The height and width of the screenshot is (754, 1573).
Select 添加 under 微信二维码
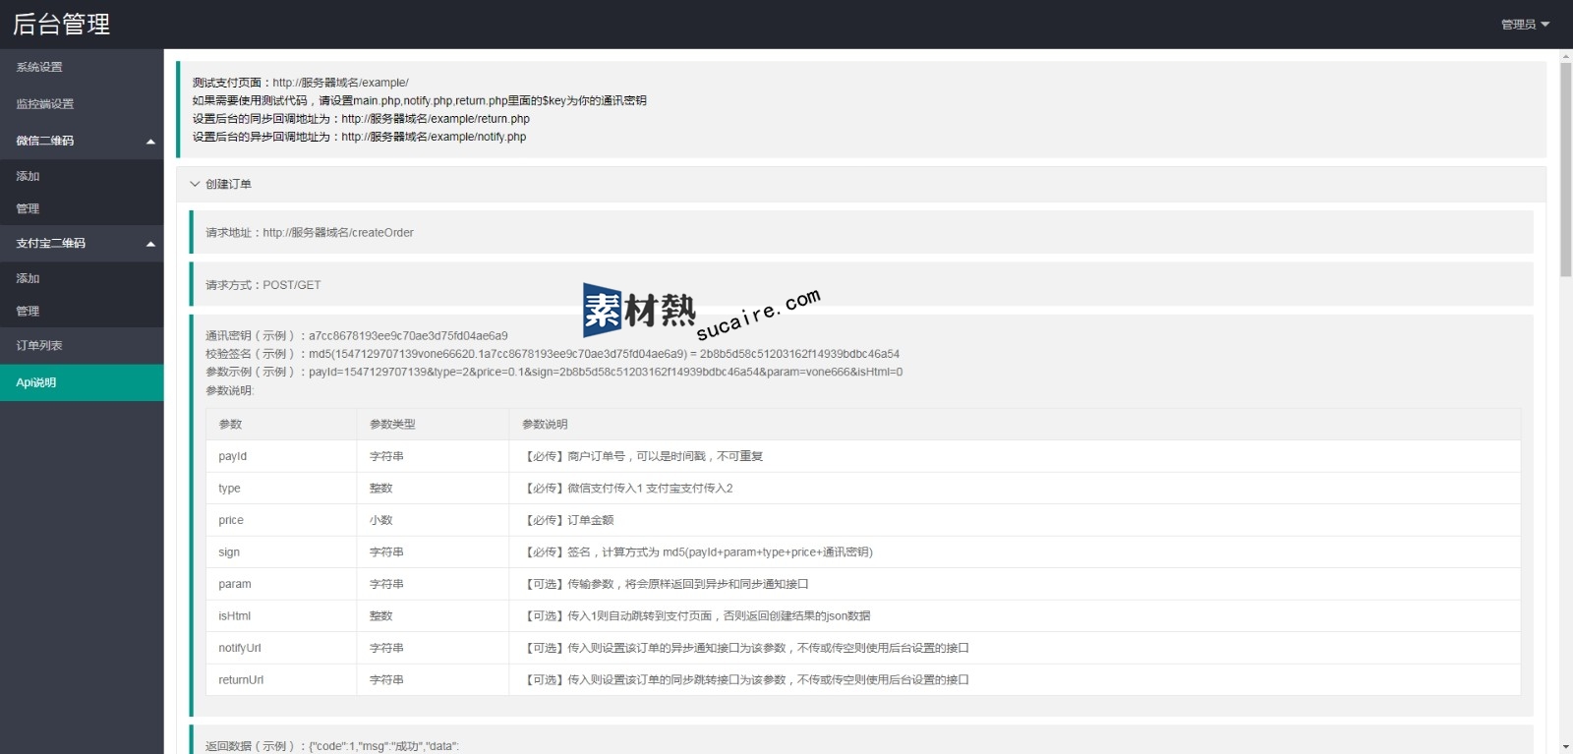point(82,176)
